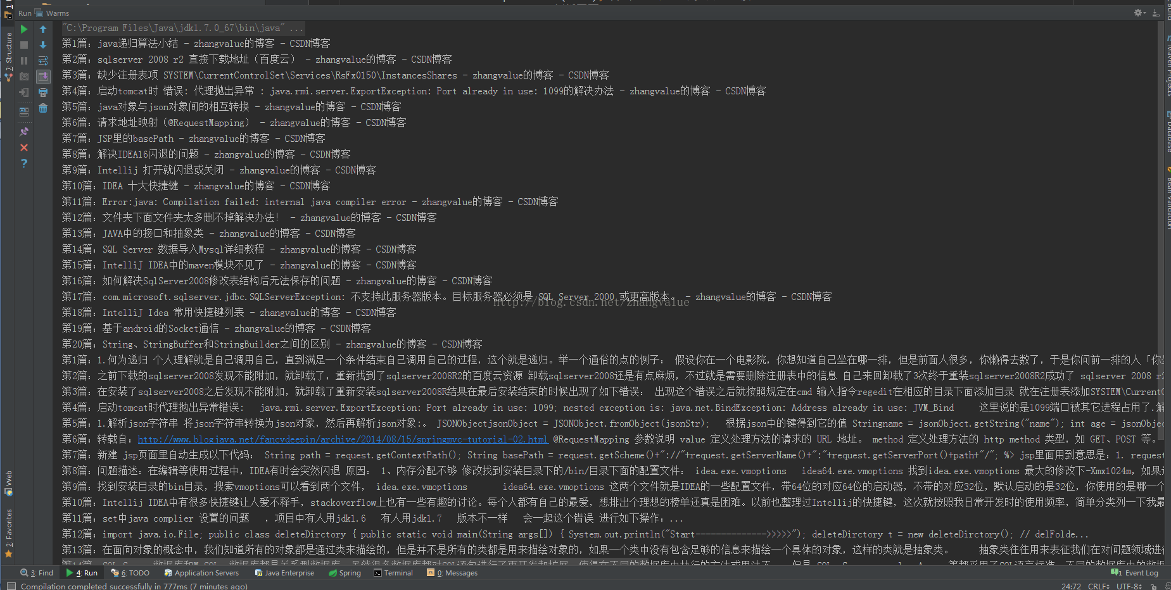Click line 第10篇 IDEA 十大快捷键
Image resolution: width=1171 pixels, height=590 pixels.
pos(196,185)
